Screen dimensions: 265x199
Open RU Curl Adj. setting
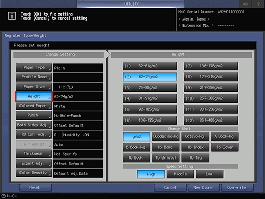[34, 134]
